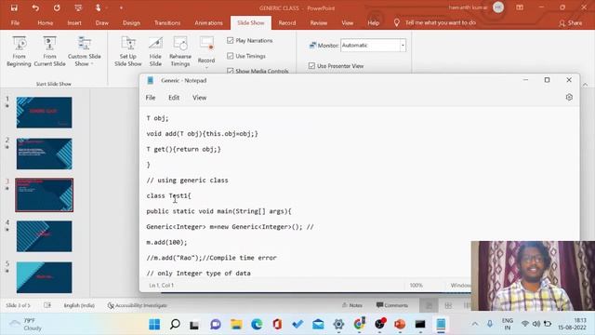Select slide 1 thumbnail
This screenshot has height=335, width=595.
(44, 113)
